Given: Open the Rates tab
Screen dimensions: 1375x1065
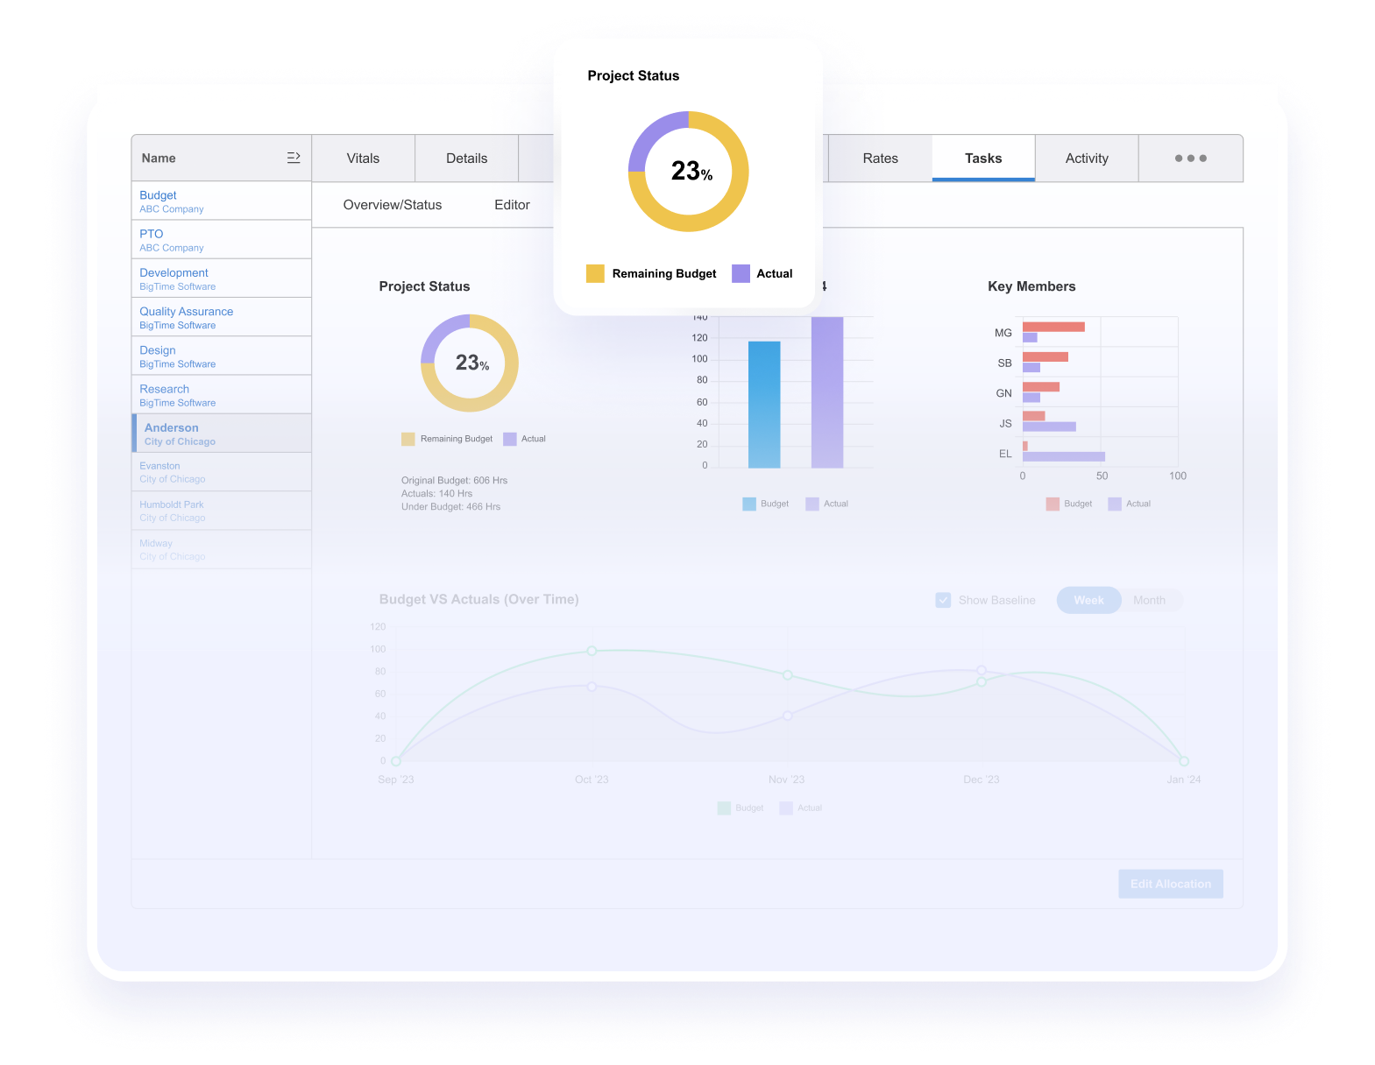Looking at the screenshot, I should coord(880,159).
